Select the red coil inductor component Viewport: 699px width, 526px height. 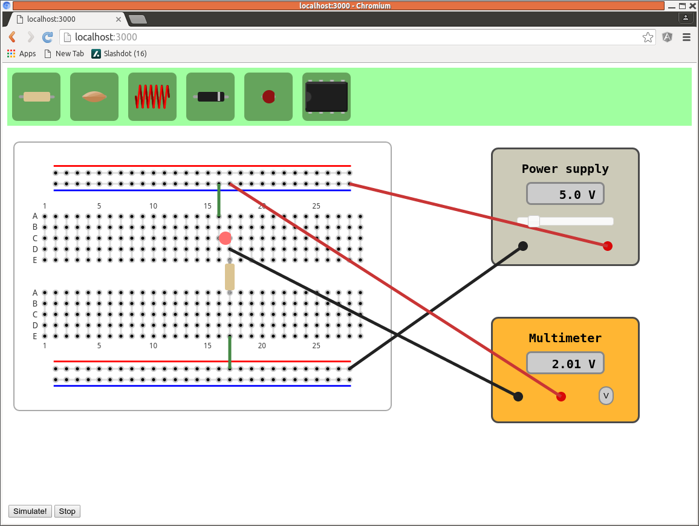click(152, 97)
